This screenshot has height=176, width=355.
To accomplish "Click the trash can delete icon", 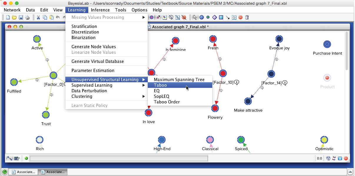I will coord(247,18).
